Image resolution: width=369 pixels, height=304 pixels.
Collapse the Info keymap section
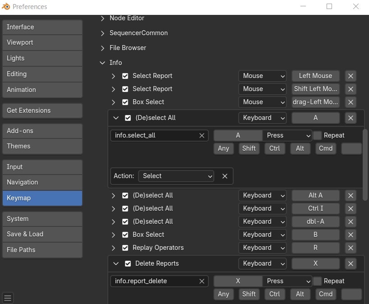click(102, 63)
